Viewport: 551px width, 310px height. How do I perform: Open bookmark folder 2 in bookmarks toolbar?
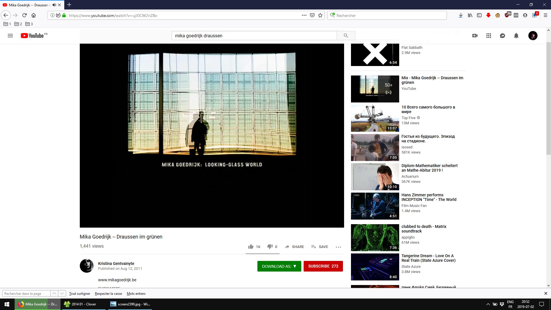[18, 24]
